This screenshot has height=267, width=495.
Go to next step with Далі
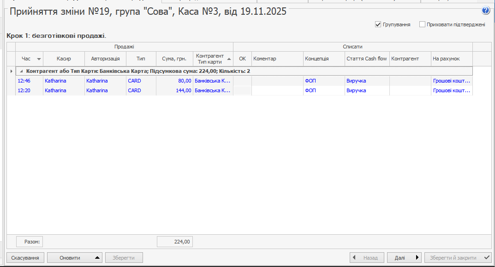coord(404,258)
